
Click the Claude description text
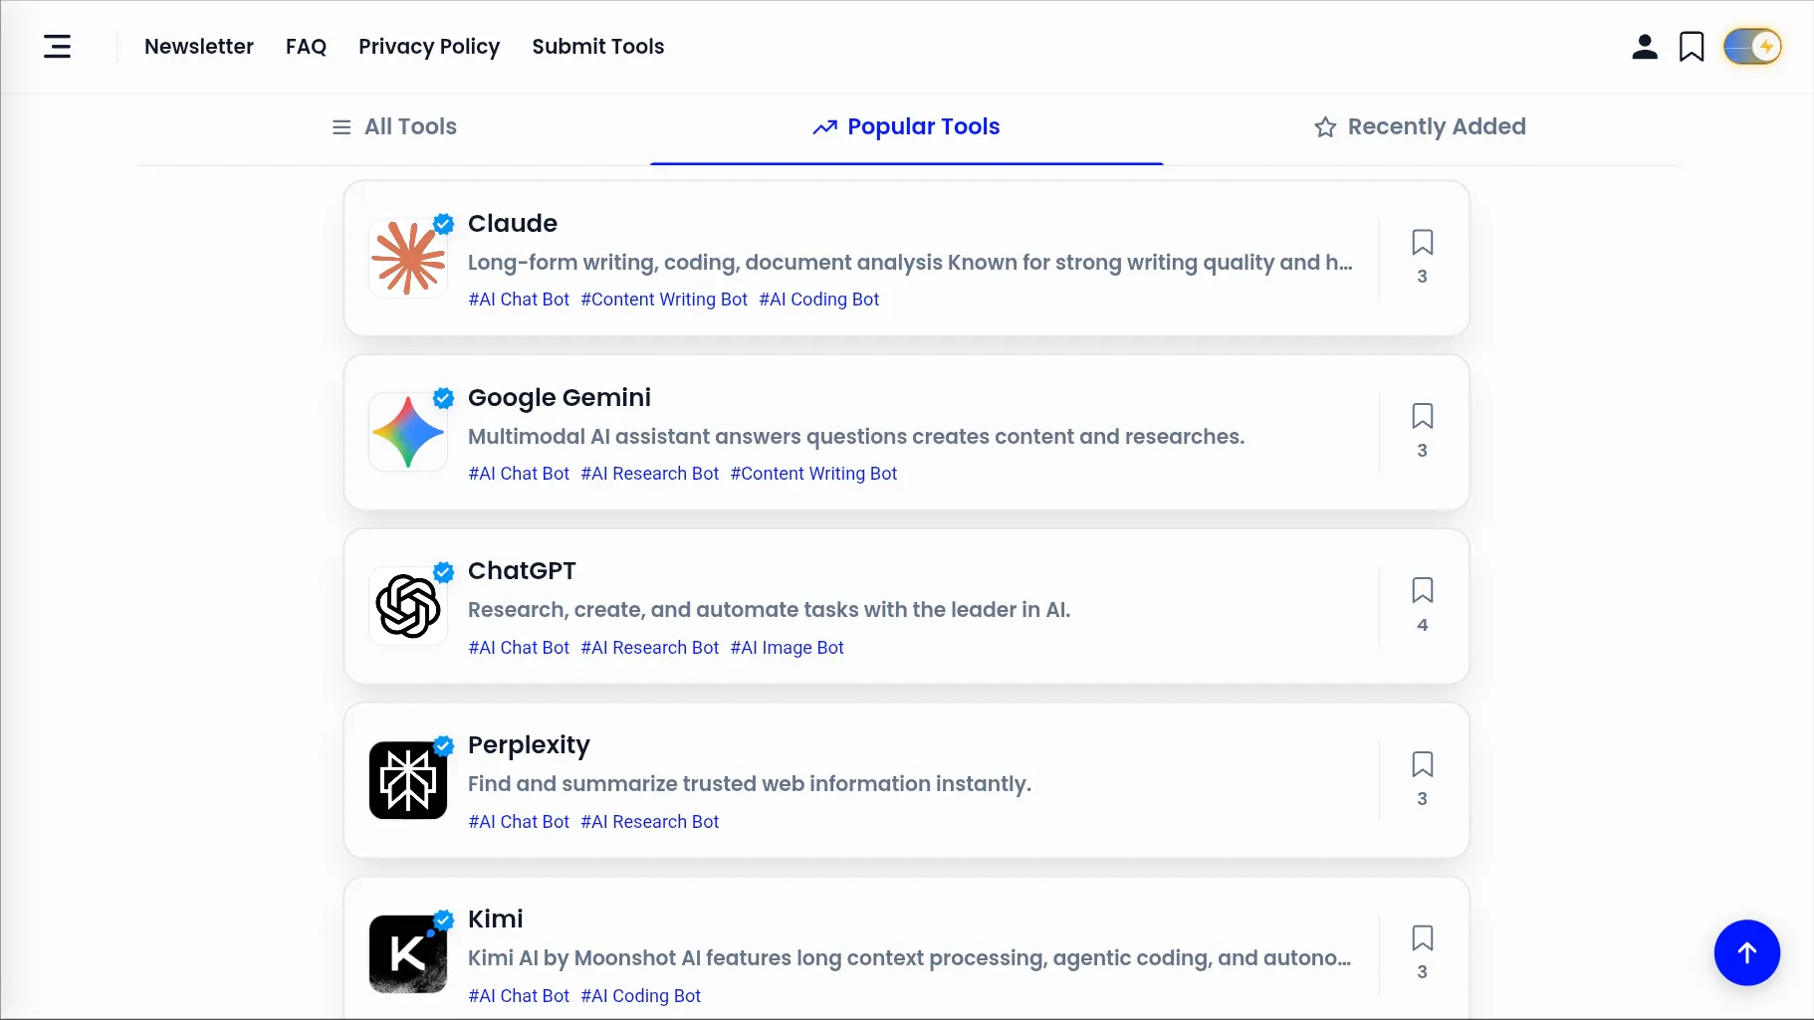coord(910,263)
